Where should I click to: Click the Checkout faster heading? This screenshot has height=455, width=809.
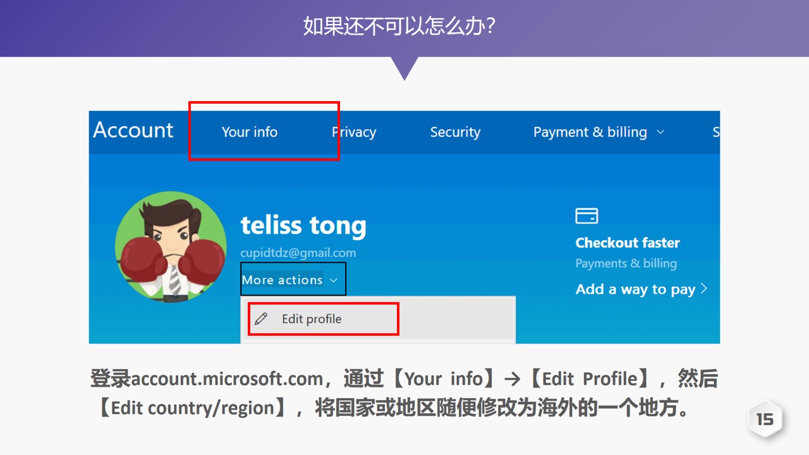[x=628, y=243]
